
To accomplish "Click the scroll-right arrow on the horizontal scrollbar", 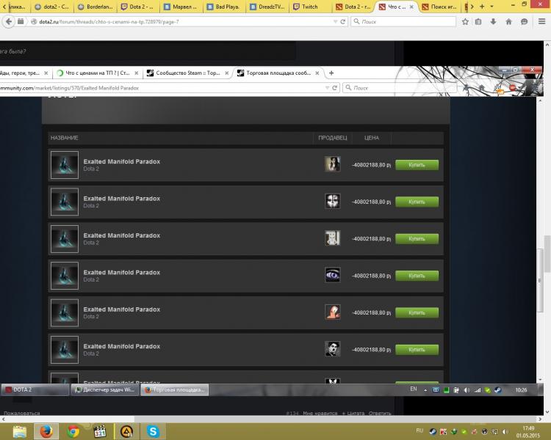I will pyautogui.click(x=540, y=419).
